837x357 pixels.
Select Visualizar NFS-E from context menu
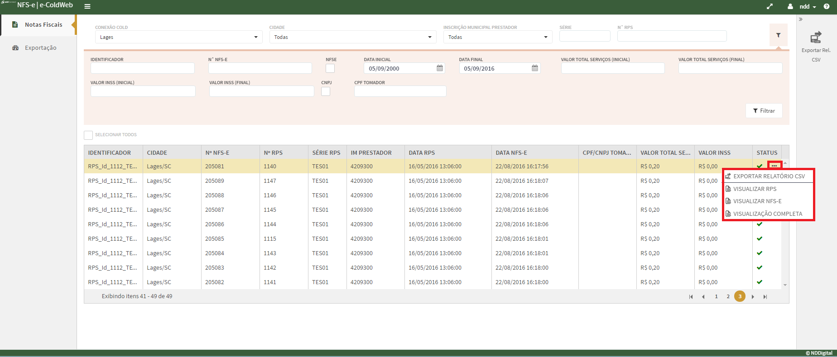pyautogui.click(x=757, y=201)
